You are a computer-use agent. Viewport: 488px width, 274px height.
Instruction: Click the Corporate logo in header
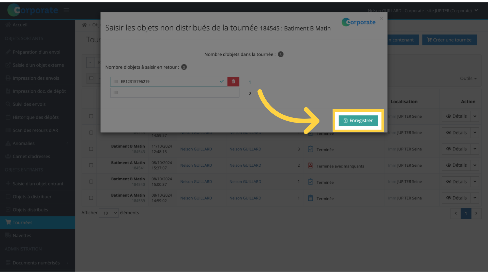(x=33, y=10)
